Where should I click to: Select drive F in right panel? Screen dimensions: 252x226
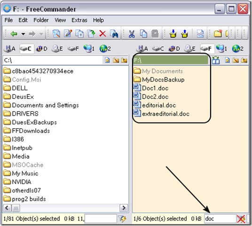[207, 49]
